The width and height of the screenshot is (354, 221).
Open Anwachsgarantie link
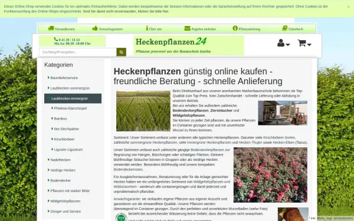111,29
